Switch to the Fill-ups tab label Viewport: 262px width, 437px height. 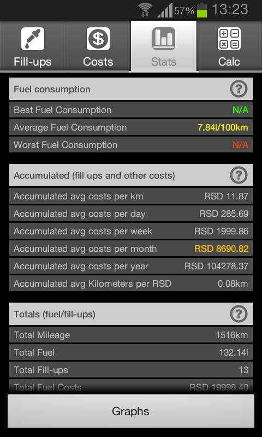(33, 62)
